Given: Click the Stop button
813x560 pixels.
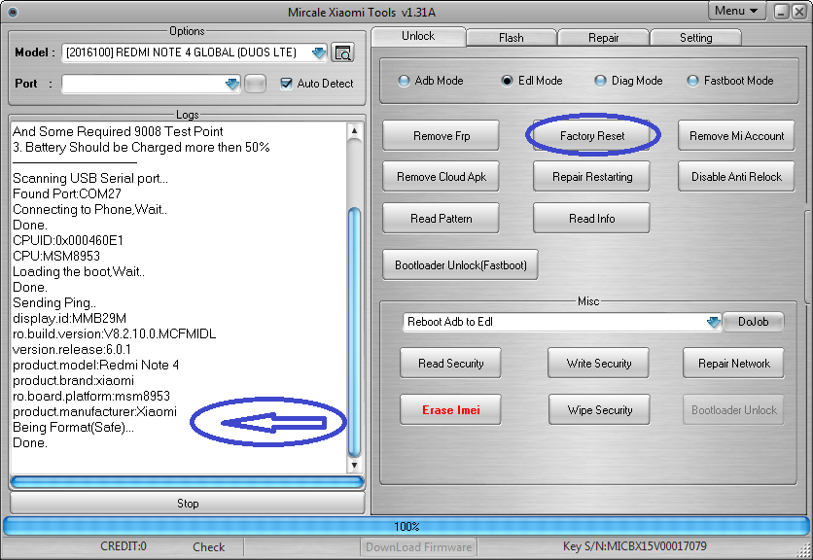Looking at the screenshot, I should click(x=187, y=503).
